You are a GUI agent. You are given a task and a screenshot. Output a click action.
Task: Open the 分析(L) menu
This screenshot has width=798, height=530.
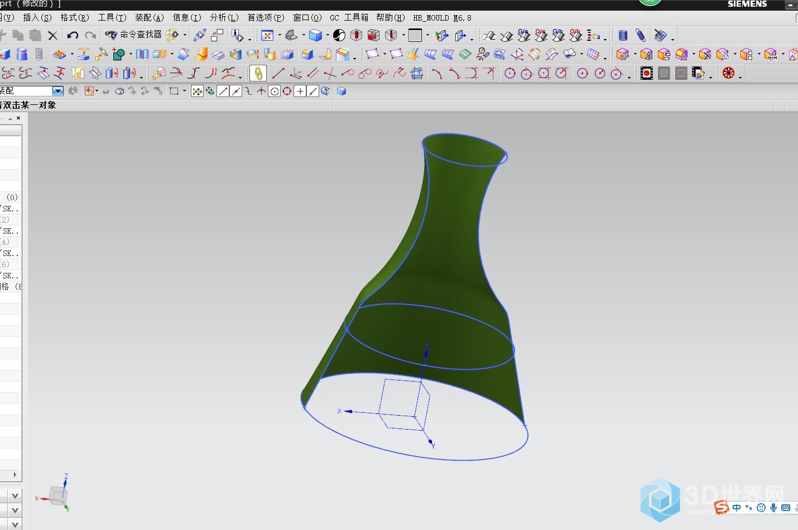point(224,18)
